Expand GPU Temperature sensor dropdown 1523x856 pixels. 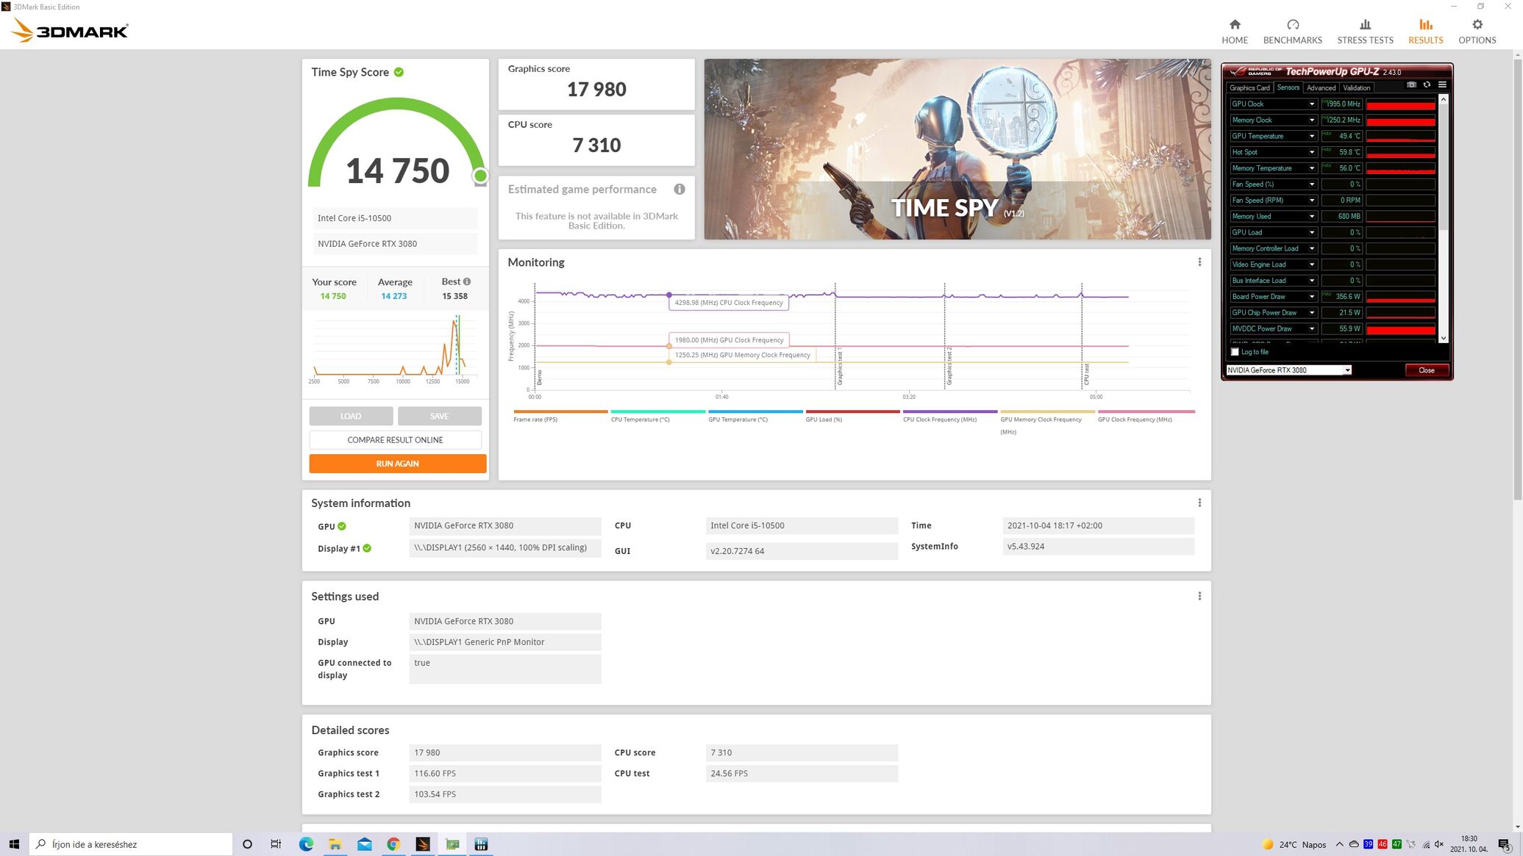[1311, 136]
